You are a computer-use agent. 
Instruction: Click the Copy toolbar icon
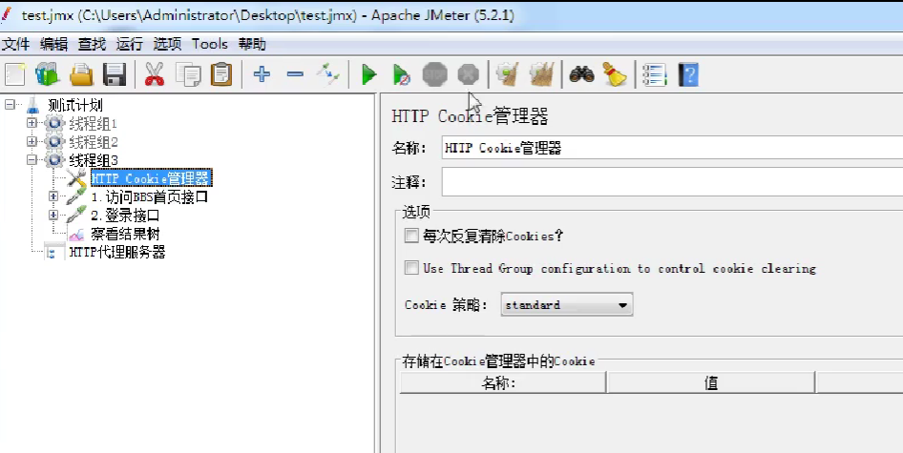[x=188, y=74]
